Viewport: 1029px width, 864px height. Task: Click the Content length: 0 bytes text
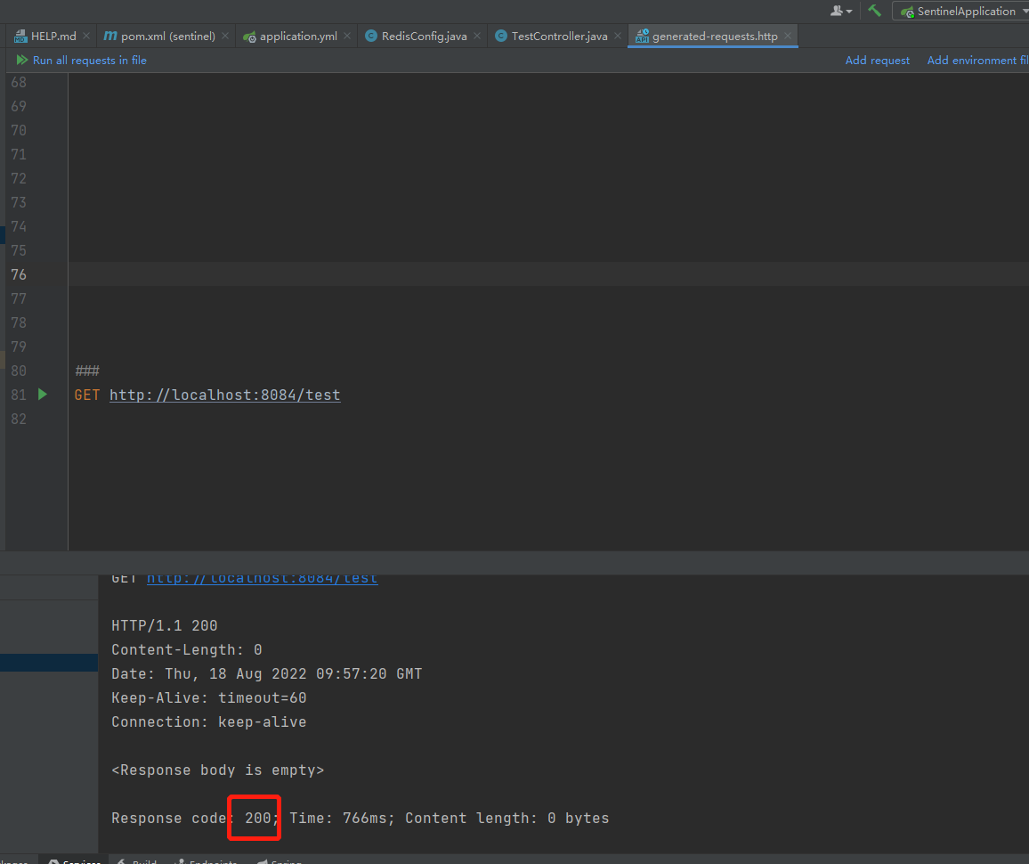[507, 818]
